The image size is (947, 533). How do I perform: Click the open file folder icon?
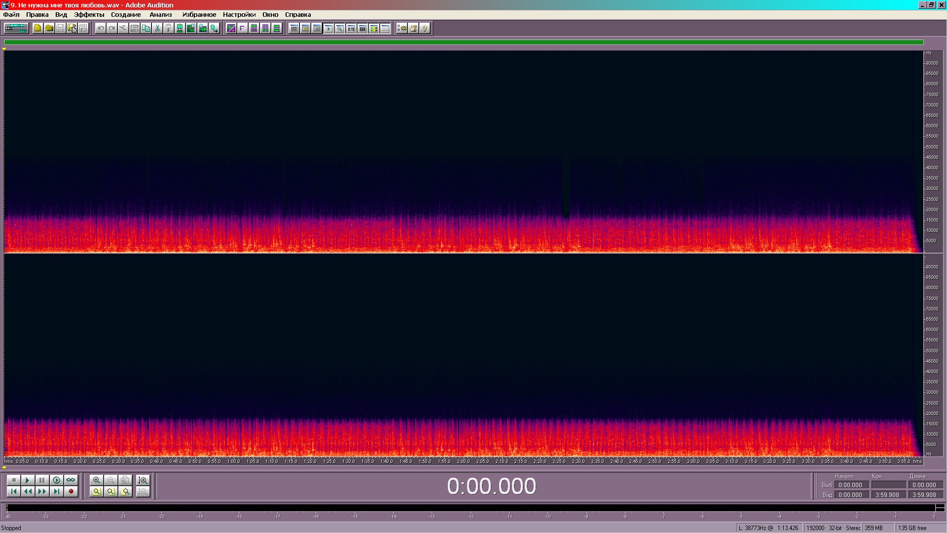(x=49, y=28)
